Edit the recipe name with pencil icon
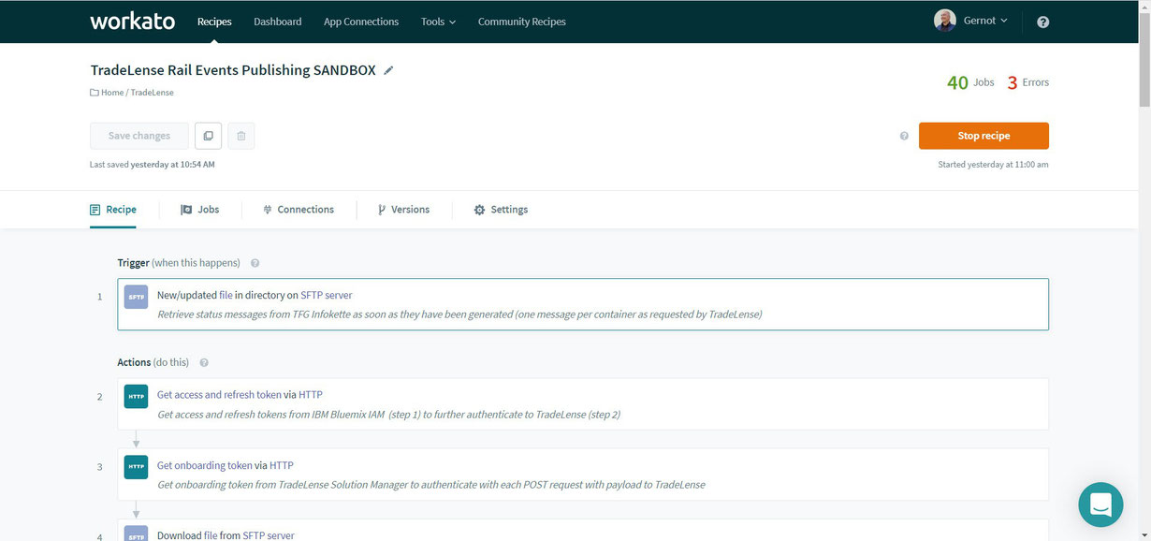1151x541 pixels. (x=389, y=70)
